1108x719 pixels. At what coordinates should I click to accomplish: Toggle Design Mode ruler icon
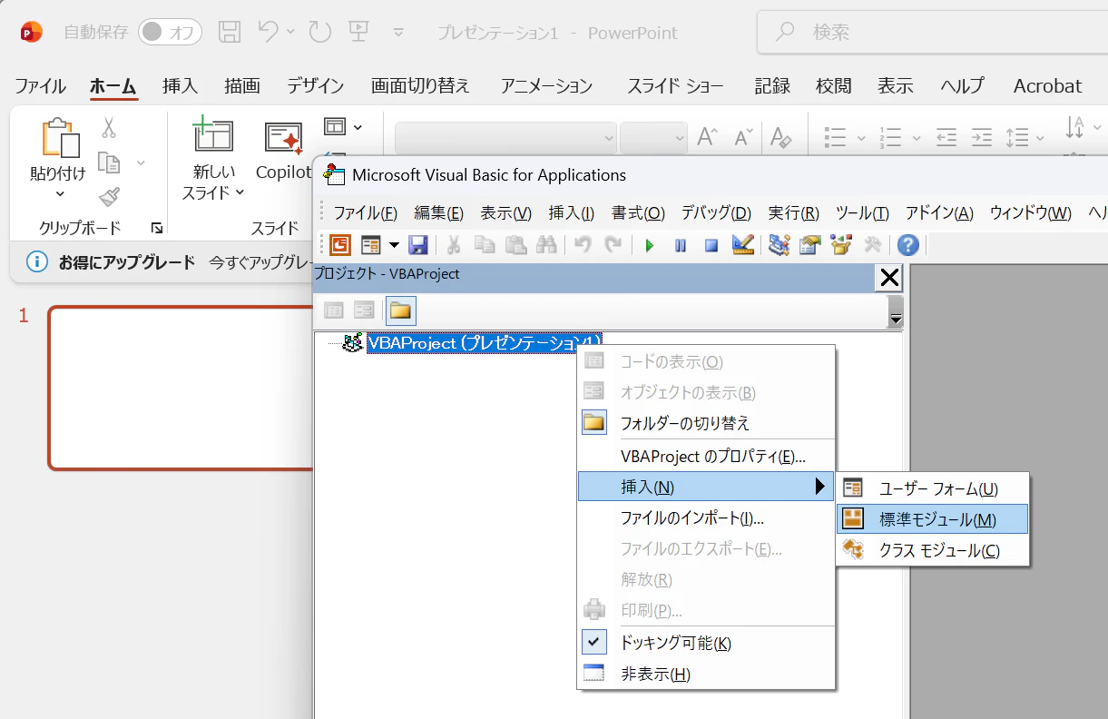click(x=743, y=245)
